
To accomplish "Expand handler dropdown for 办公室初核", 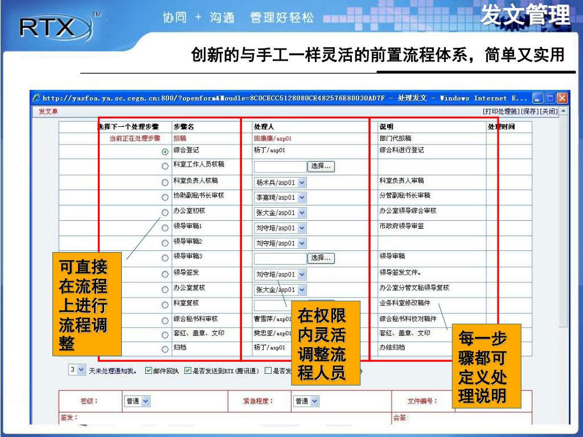I will pyautogui.click(x=302, y=213).
